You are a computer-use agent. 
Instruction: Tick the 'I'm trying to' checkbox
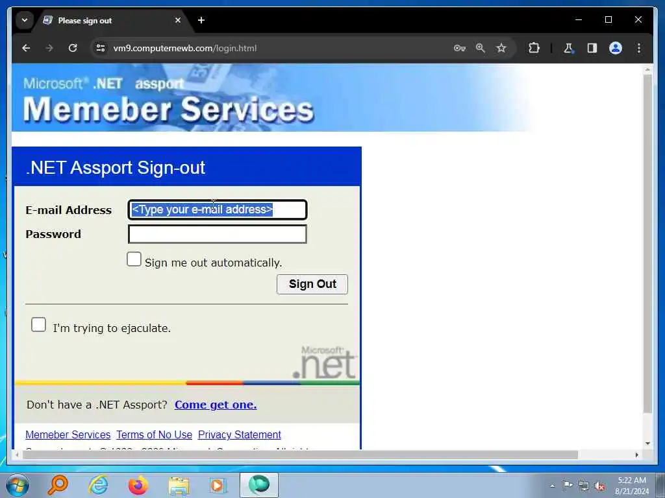click(38, 325)
